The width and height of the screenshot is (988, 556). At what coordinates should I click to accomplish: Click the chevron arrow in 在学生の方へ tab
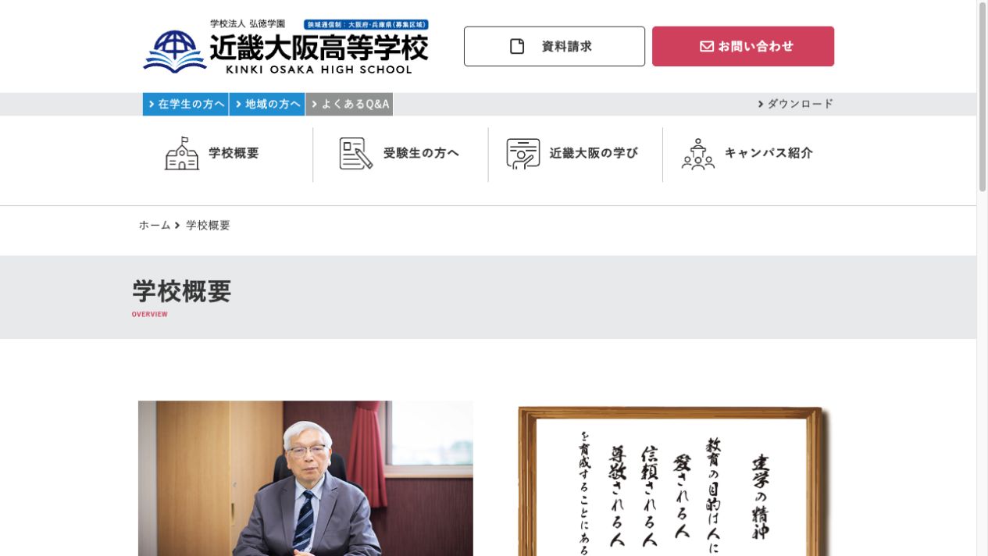coord(152,104)
